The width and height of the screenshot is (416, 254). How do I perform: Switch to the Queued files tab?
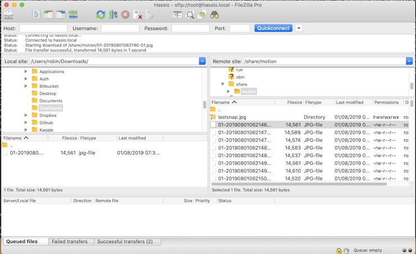click(26, 242)
